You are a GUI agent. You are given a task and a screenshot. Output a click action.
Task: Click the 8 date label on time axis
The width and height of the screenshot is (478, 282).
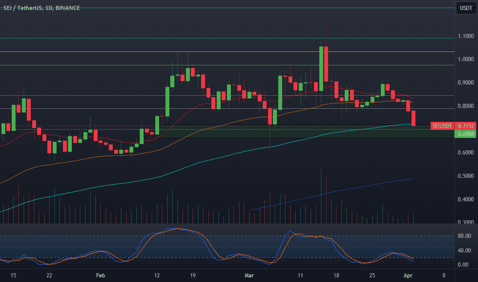tap(444, 275)
